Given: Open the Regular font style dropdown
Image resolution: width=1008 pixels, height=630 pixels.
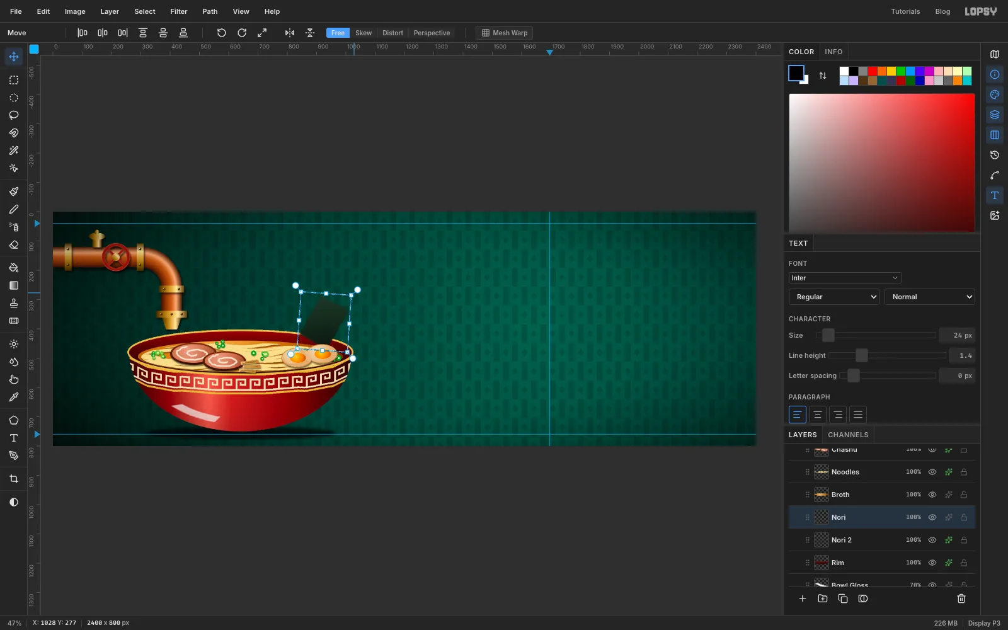Looking at the screenshot, I should point(834,297).
